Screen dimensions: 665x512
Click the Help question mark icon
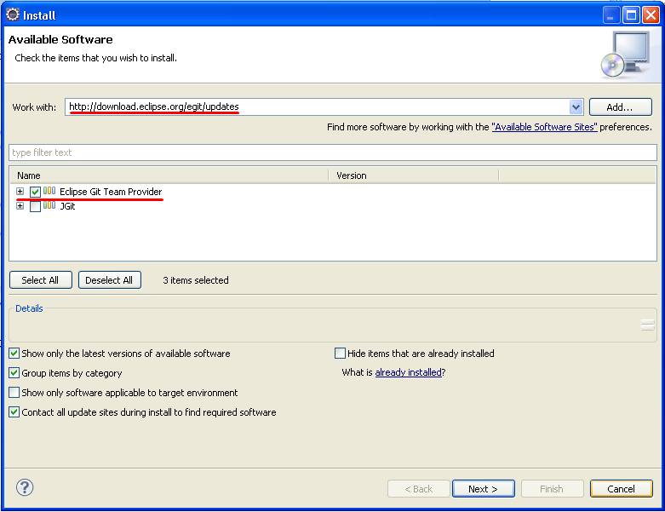[25, 487]
